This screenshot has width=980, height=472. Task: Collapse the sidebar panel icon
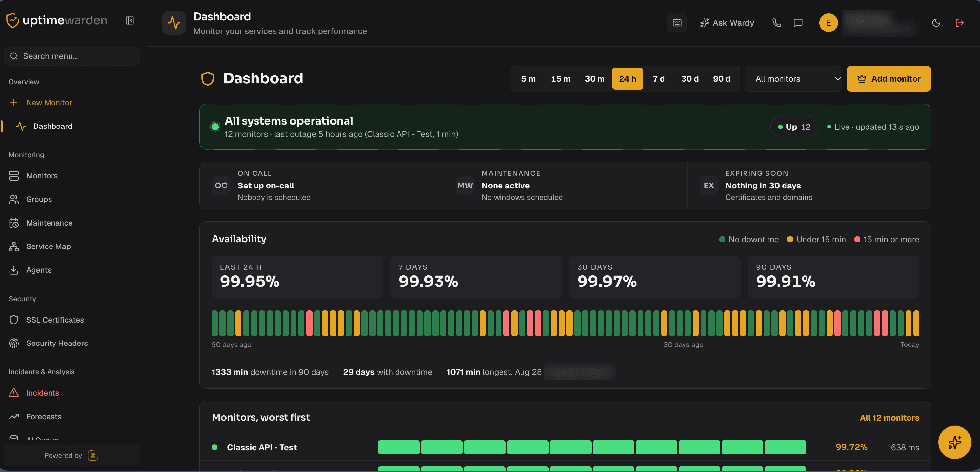129,20
